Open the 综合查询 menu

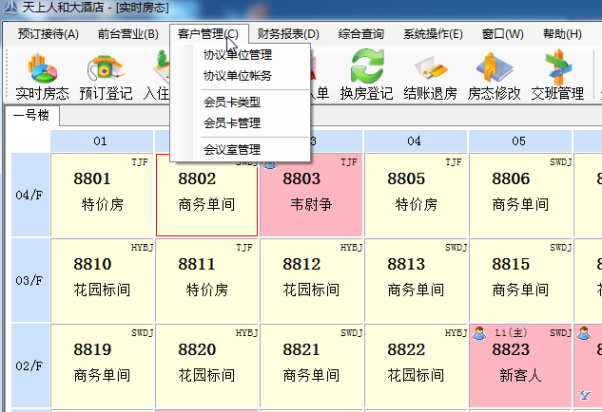pyautogui.click(x=360, y=34)
